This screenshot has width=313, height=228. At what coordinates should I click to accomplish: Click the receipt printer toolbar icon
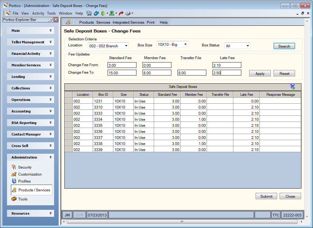click(x=128, y=13)
